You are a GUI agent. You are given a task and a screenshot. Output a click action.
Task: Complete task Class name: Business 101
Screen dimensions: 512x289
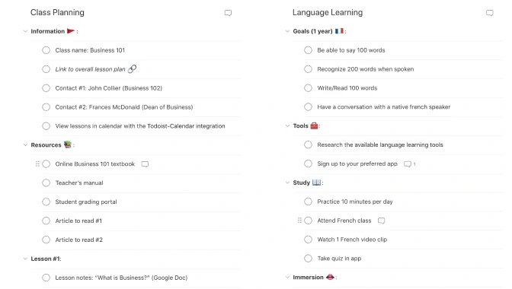(x=46, y=50)
